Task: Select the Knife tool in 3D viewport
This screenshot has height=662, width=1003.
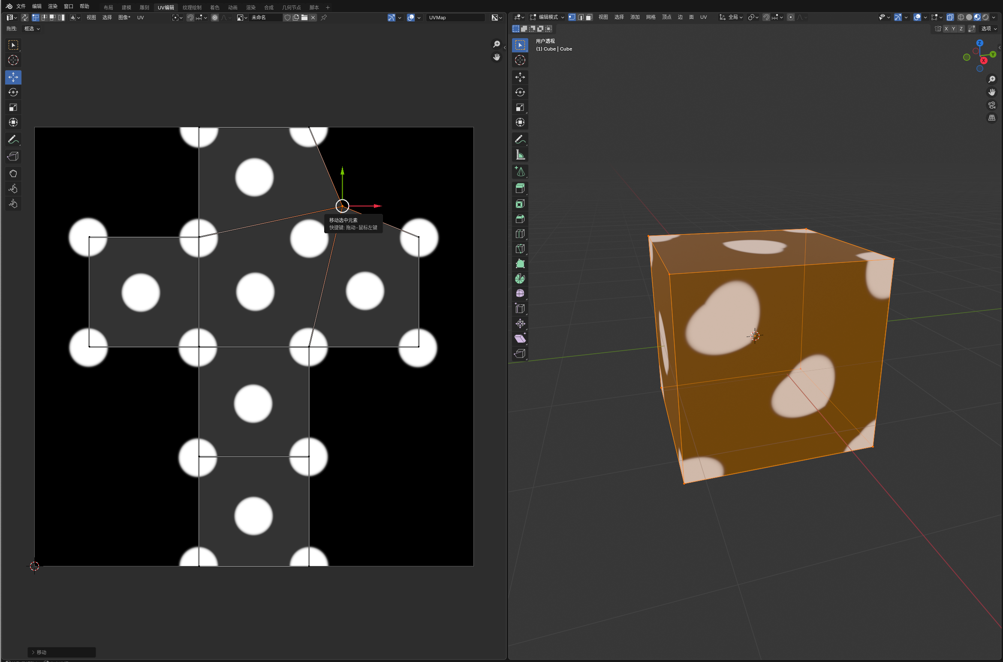Action: point(520,249)
